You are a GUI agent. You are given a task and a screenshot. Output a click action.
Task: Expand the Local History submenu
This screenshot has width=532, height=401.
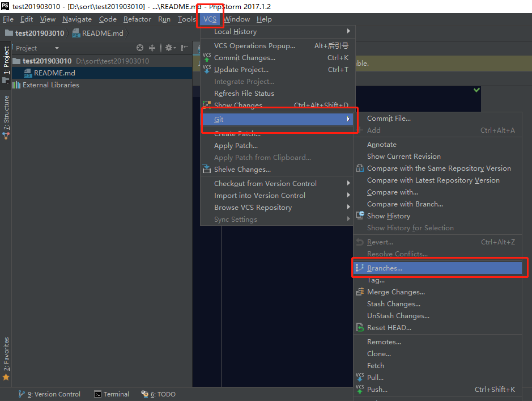tap(348, 31)
